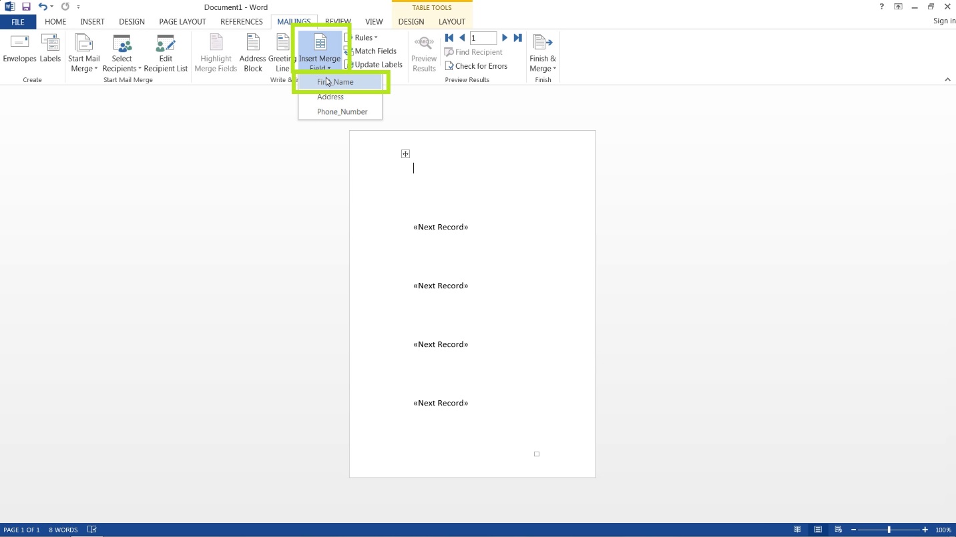Click Edit Recipient List
The width and height of the screenshot is (956, 537).
[x=166, y=53]
